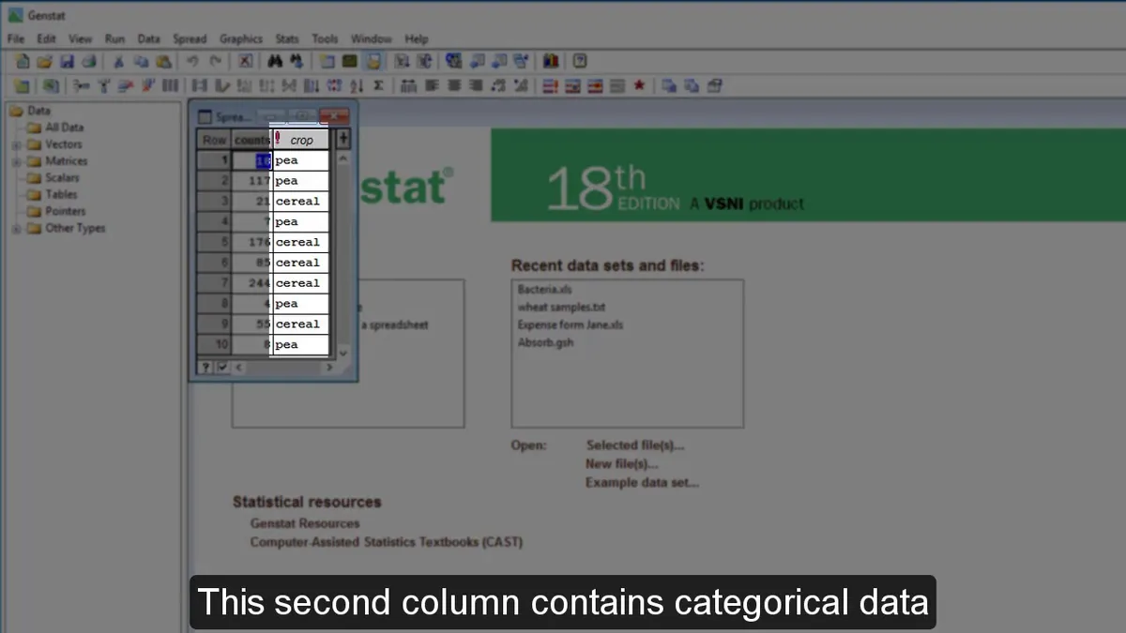Expand the Vectors tree node
The width and height of the screenshot is (1126, 633).
16,145
